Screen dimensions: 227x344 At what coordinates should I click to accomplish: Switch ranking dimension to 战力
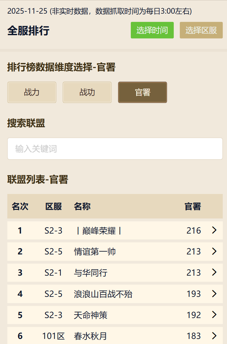[x=32, y=92]
